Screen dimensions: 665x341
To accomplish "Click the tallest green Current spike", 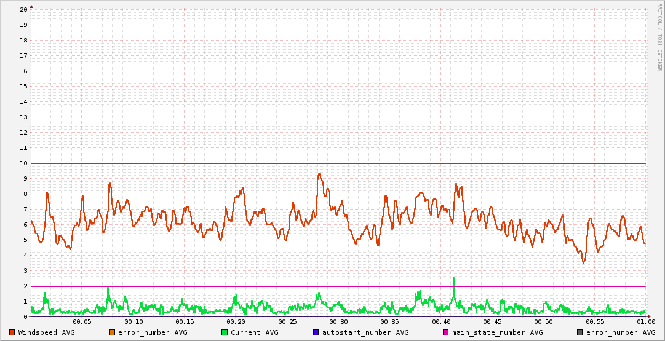I will pyautogui.click(x=453, y=280).
